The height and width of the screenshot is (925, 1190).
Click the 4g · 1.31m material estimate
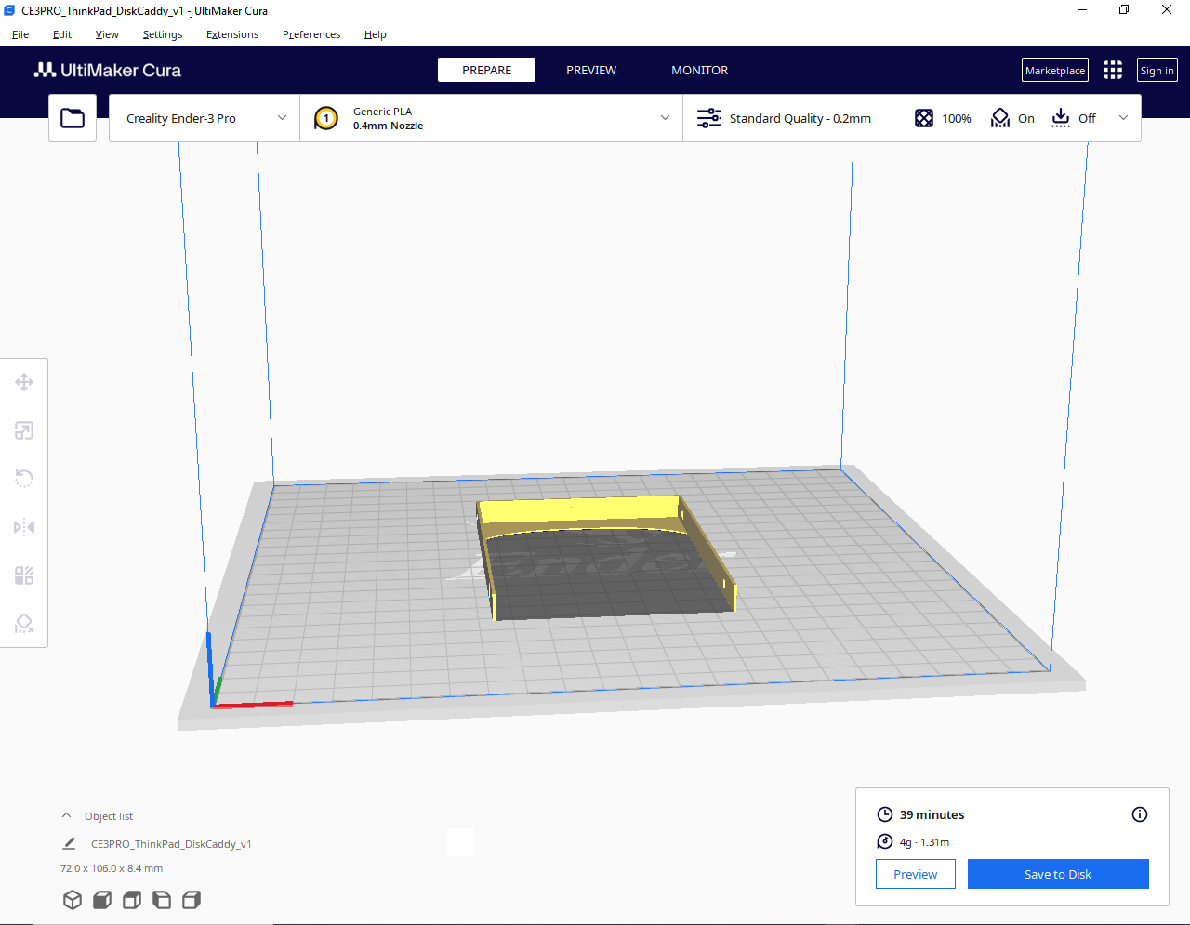pyautogui.click(x=925, y=842)
